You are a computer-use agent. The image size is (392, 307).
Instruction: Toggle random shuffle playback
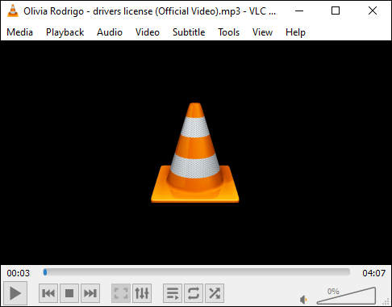[215, 293]
